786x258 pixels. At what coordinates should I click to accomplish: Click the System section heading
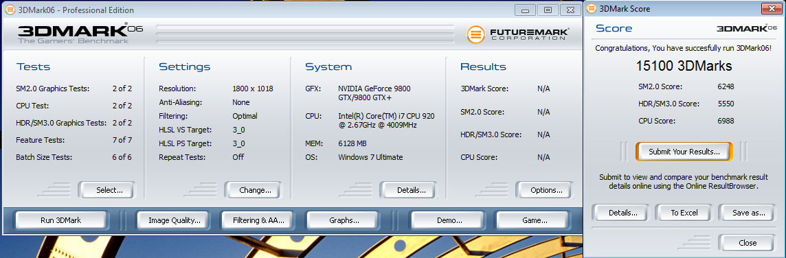328,67
